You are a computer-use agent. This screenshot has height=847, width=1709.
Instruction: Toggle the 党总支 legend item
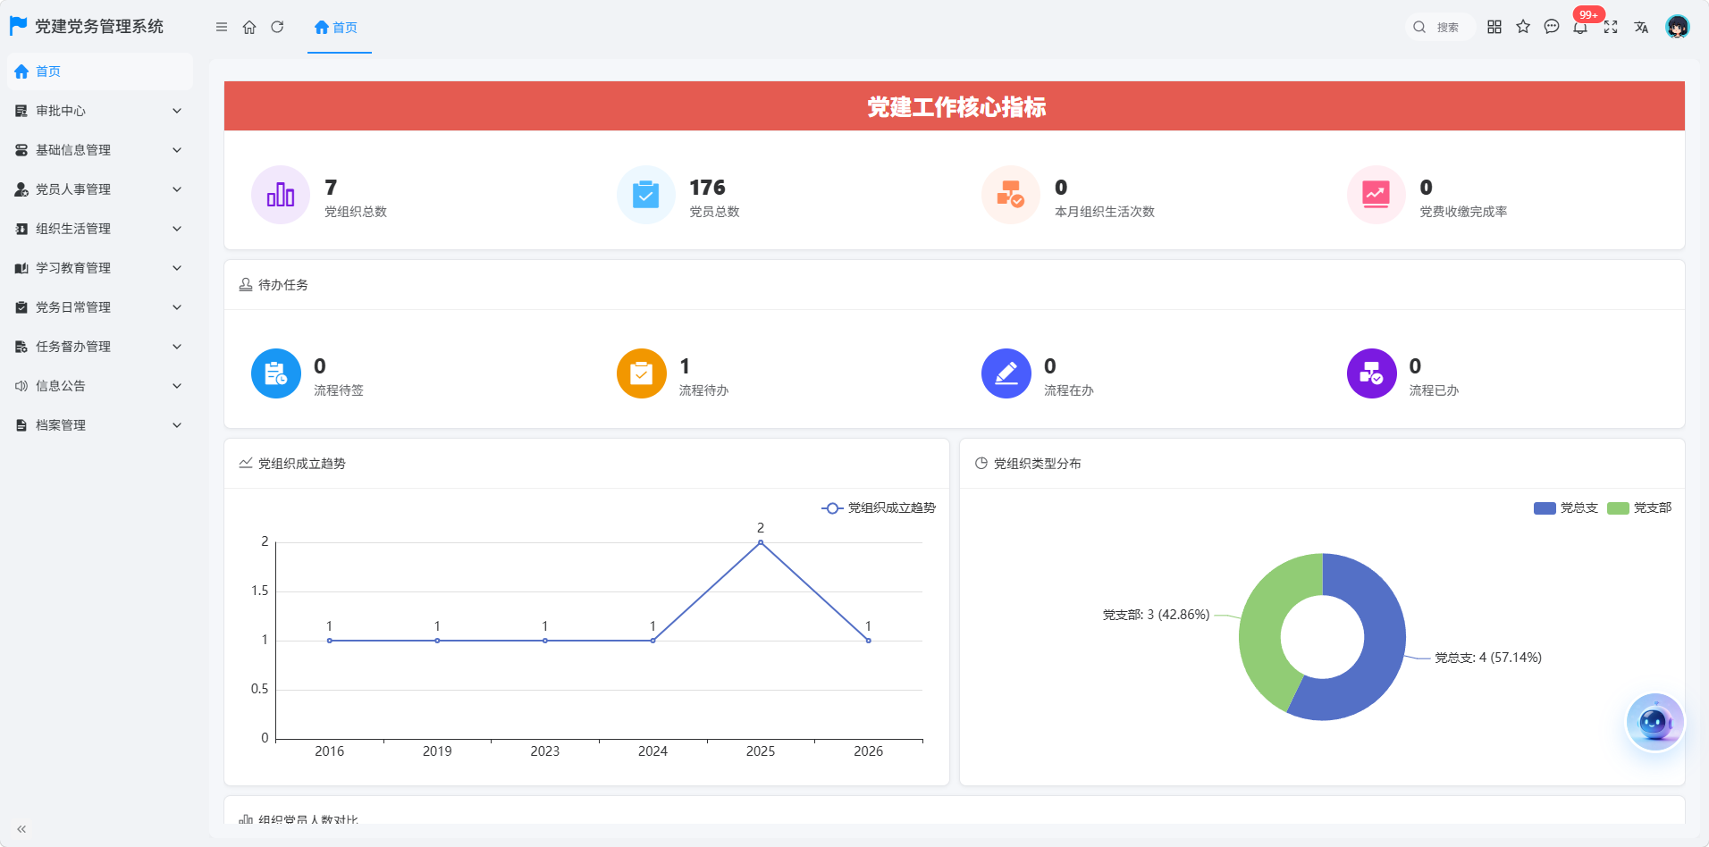(x=1565, y=507)
